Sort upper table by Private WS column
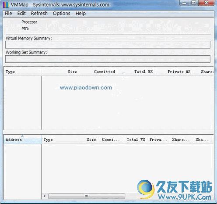This screenshot has height=204, width=217. [x=179, y=72]
